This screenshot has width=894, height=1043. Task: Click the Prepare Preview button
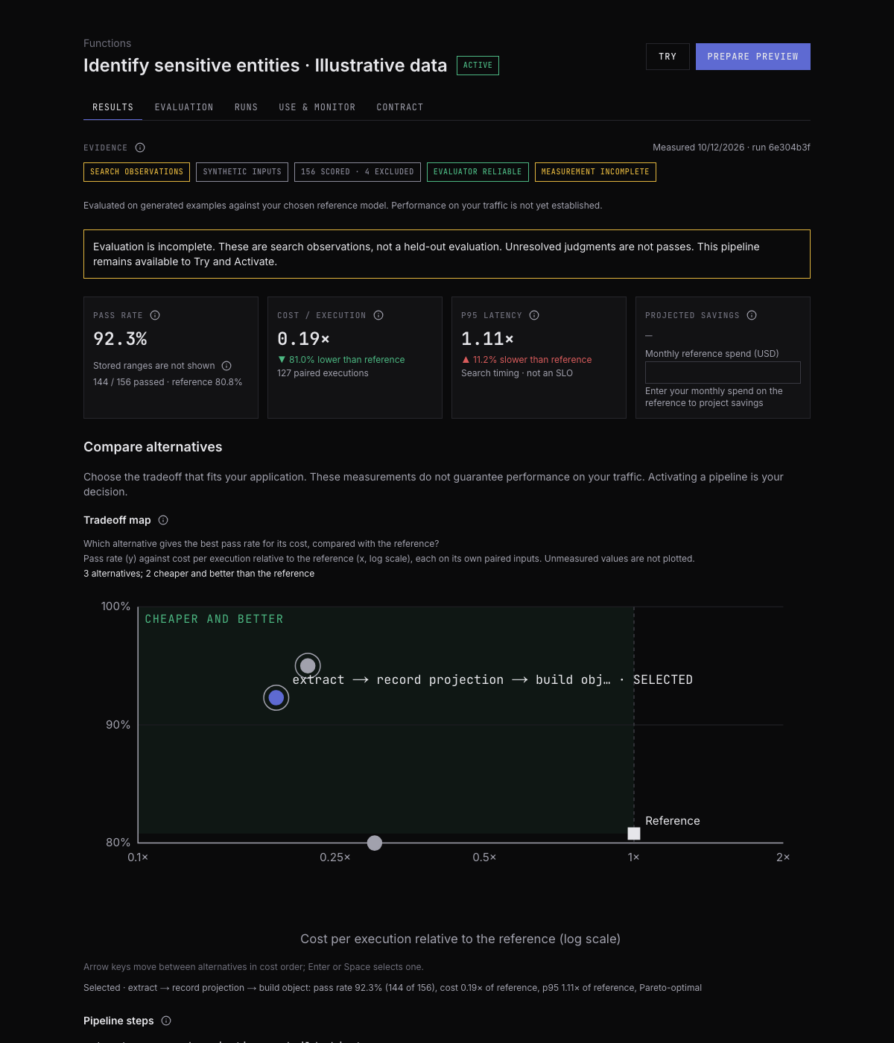click(753, 57)
